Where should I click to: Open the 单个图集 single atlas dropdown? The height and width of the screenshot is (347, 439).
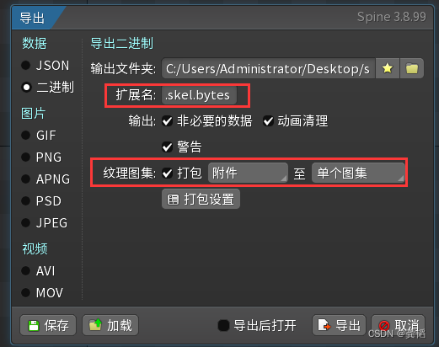coord(358,173)
